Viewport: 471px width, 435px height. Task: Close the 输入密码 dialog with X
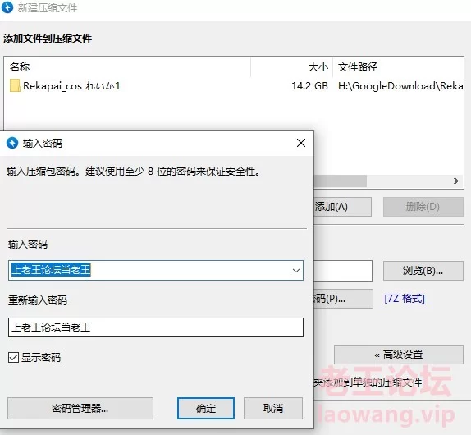pos(301,143)
